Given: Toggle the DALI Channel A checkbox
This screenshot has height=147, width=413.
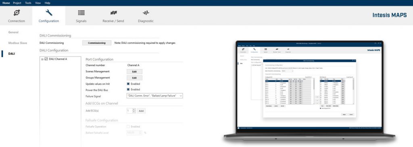Looking at the screenshot, I should (x=46, y=59).
